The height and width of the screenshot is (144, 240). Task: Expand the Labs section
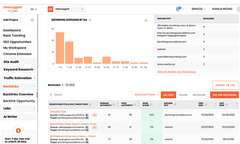tap(18, 108)
